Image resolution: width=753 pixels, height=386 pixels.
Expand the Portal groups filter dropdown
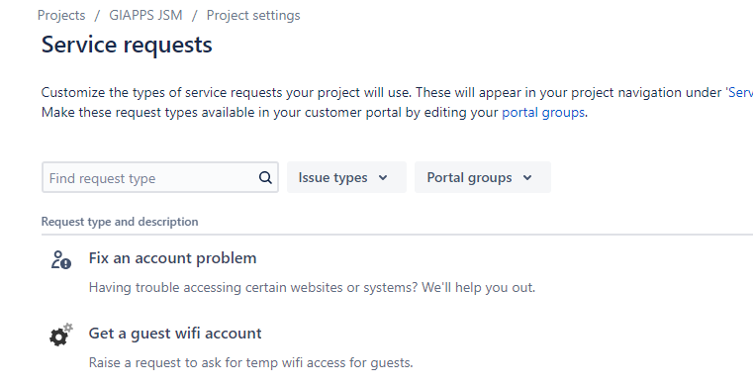(x=483, y=177)
